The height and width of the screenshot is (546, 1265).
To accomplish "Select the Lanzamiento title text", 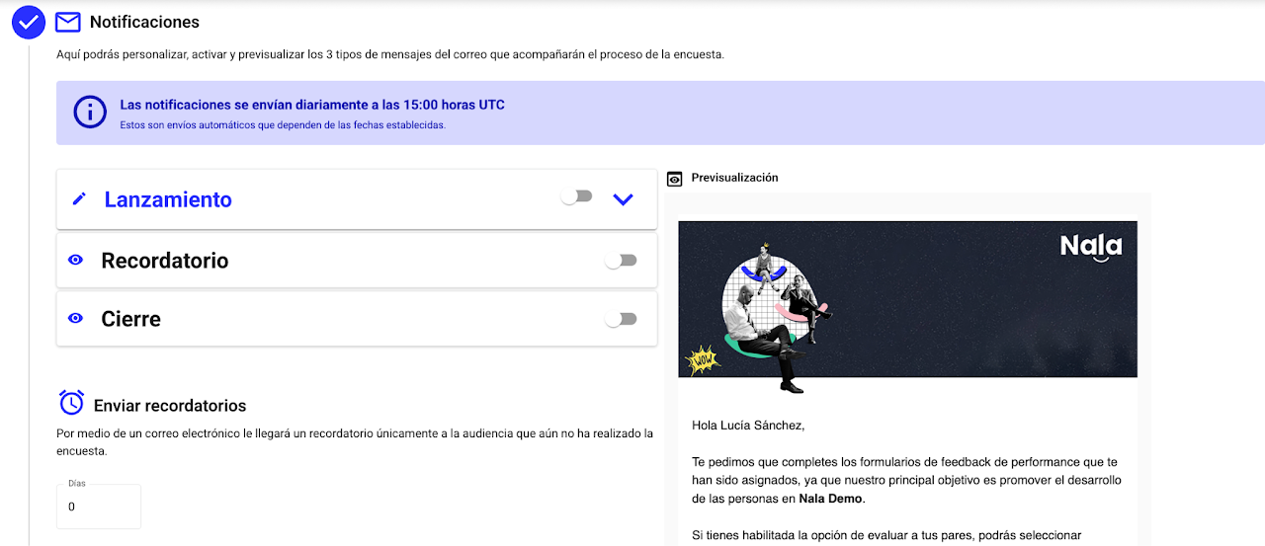I will tap(168, 199).
